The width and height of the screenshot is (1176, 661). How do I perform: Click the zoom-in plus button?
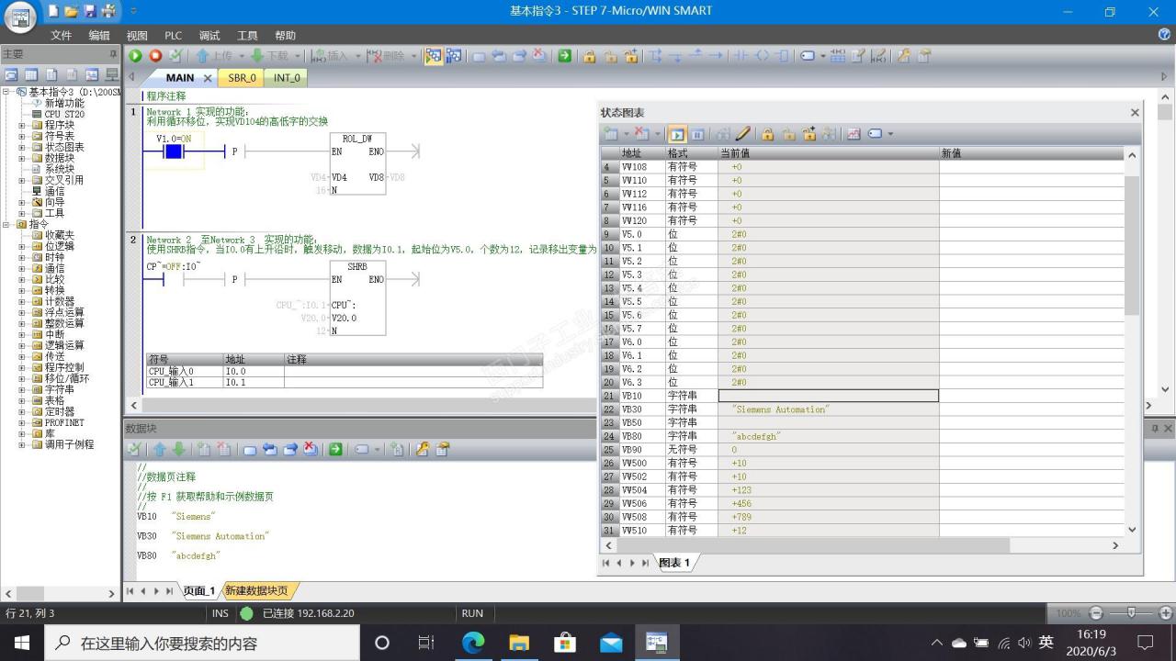1166,612
